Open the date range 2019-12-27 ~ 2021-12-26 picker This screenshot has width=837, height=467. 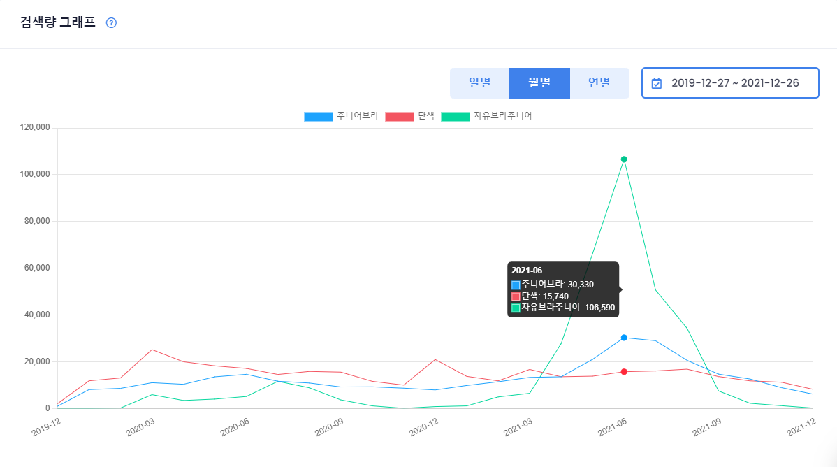[730, 82]
